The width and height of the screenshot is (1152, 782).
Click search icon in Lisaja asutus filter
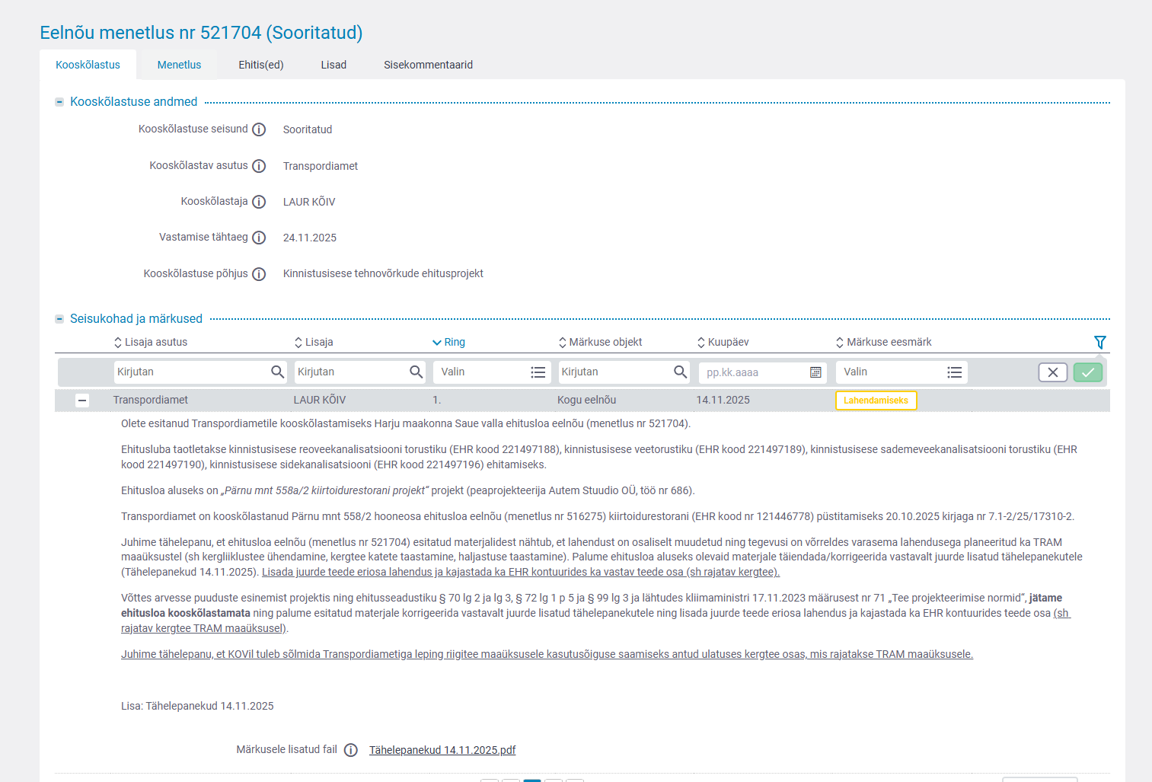click(x=277, y=372)
